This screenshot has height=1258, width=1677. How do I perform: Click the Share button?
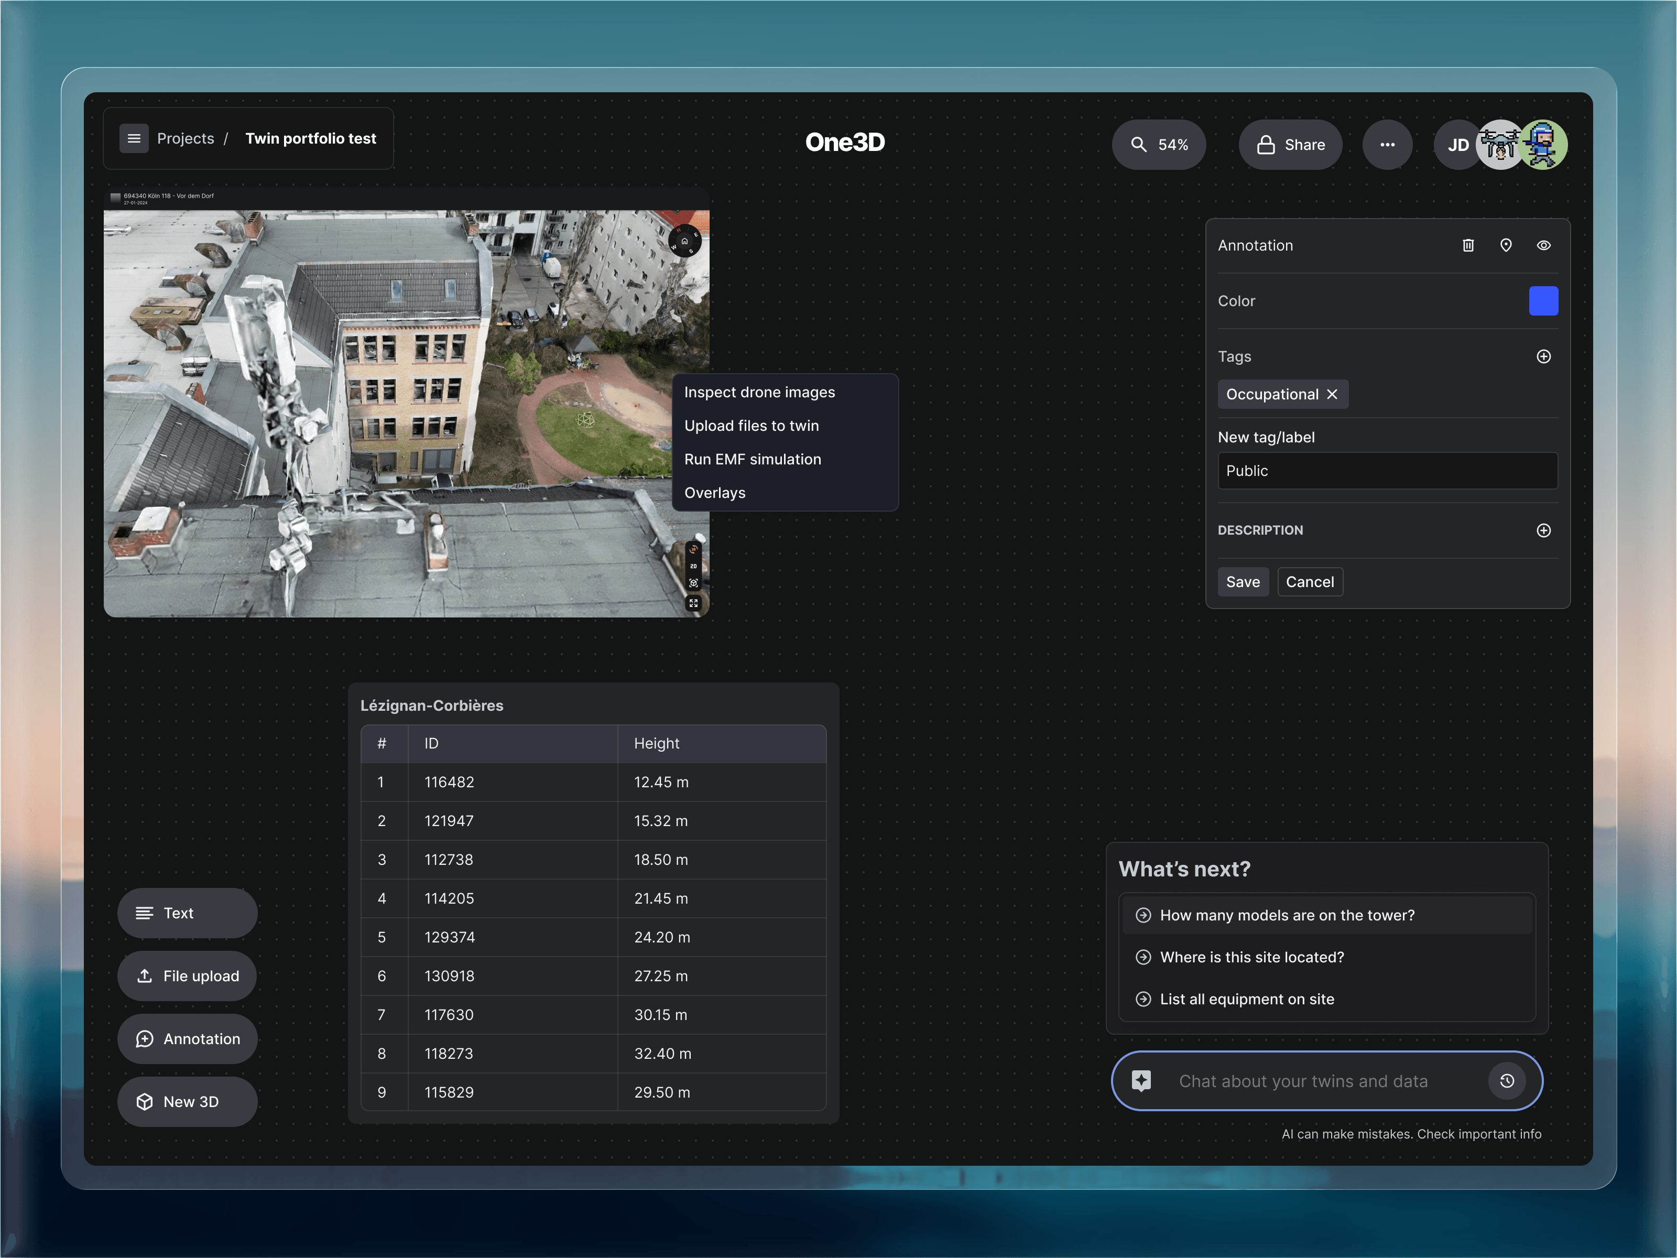pos(1290,145)
